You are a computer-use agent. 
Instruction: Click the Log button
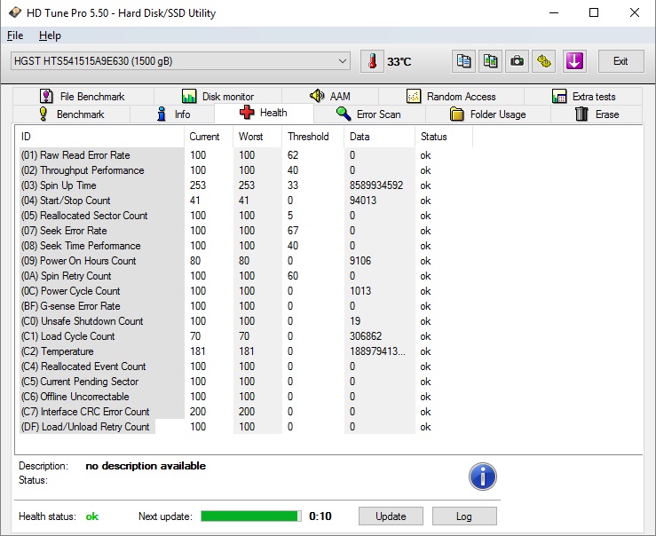tap(464, 516)
